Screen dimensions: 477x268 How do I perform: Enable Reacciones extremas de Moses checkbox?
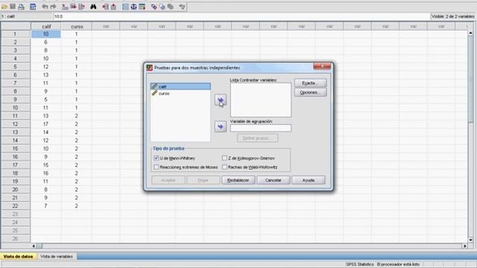[x=156, y=167]
